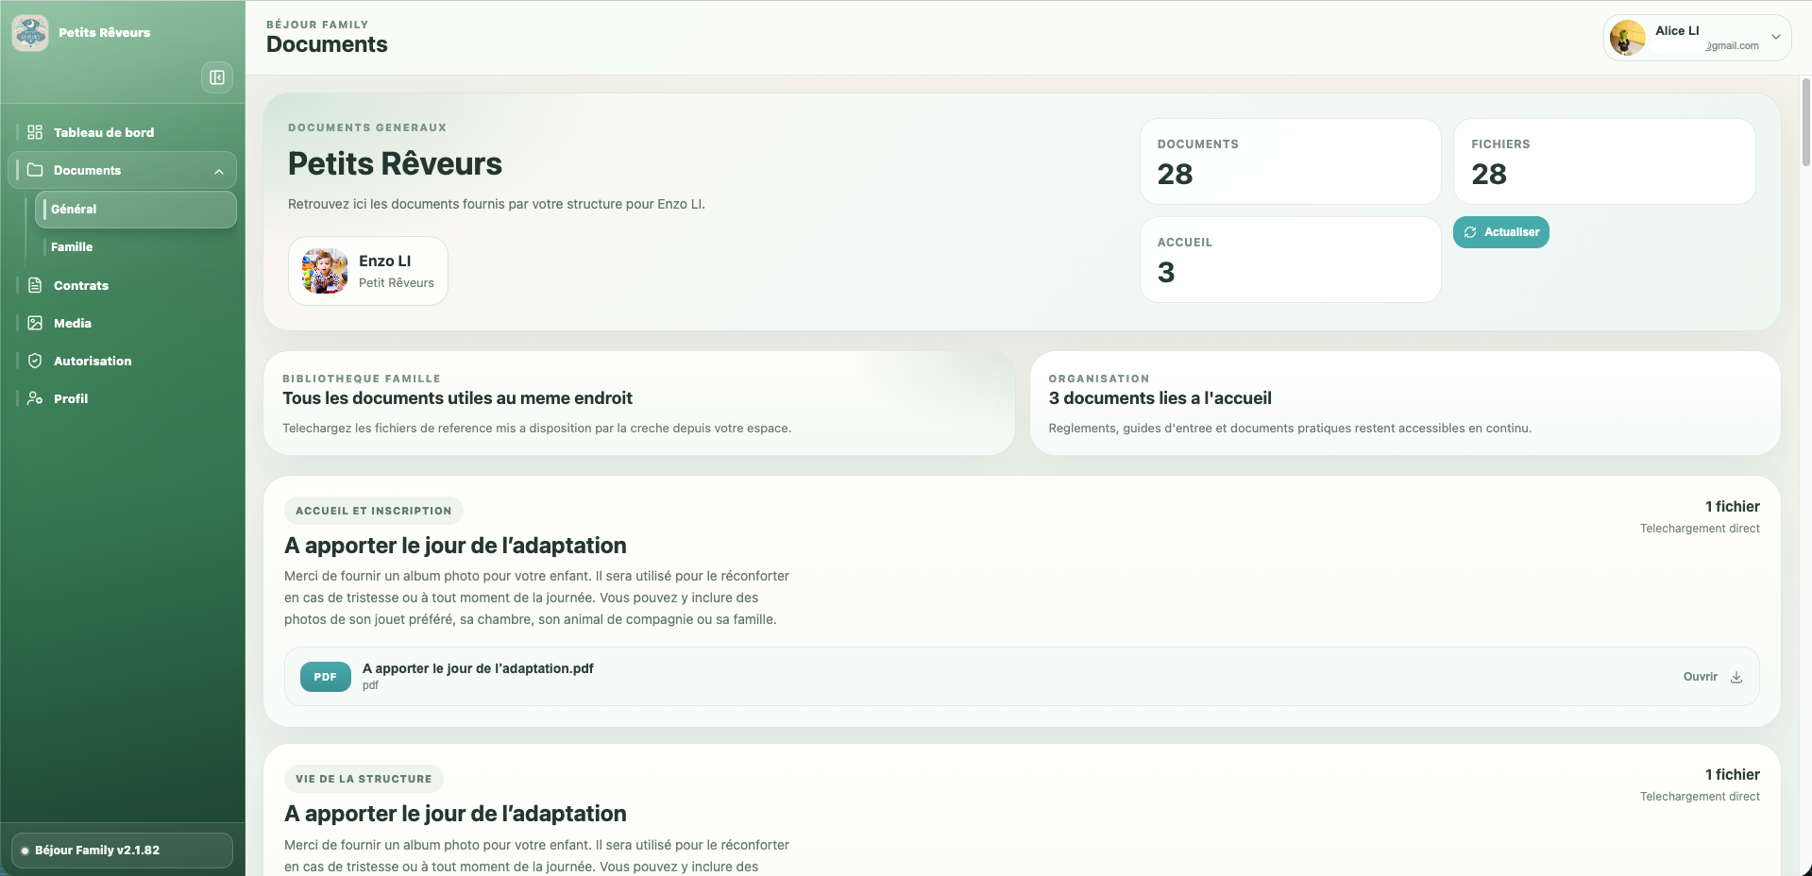
Task: Click the Tableau de bord grid icon
Action: tap(35, 132)
